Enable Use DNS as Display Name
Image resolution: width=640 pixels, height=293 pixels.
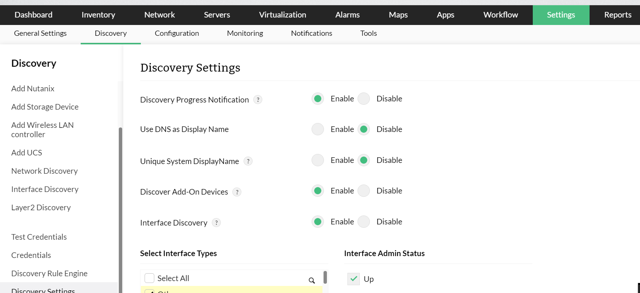point(318,129)
